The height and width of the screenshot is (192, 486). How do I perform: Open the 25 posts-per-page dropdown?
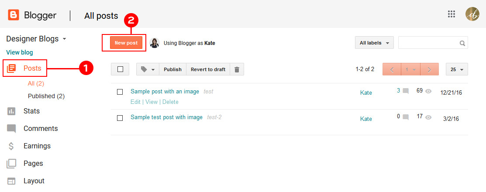point(457,69)
